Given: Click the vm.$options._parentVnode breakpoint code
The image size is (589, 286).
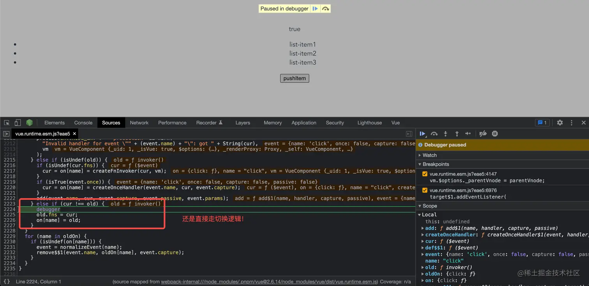Looking at the screenshot, I should (487, 180).
